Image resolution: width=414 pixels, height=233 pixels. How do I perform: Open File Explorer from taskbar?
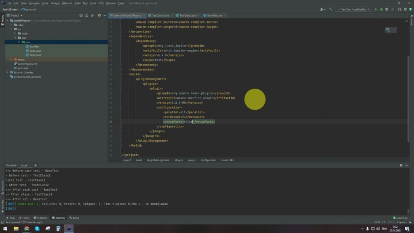pos(16,229)
